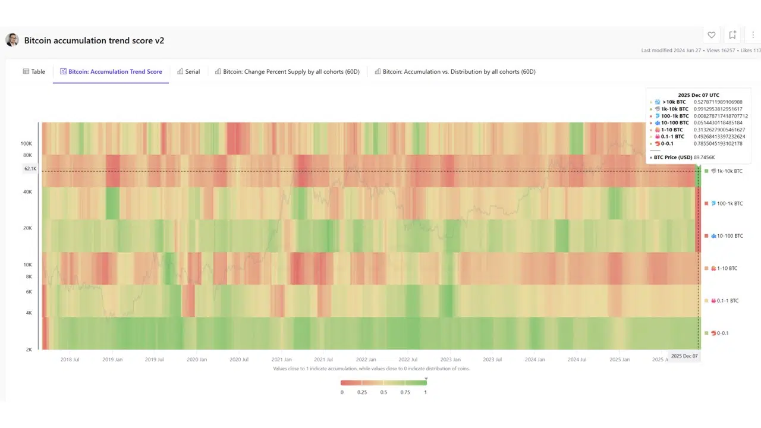Open the Serial tab
The image size is (761, 428).
tap(188, 71)
